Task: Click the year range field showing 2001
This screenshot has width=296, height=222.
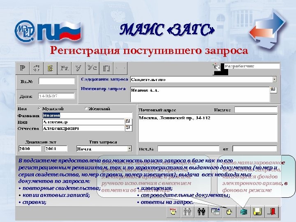Action: [56, 148]
